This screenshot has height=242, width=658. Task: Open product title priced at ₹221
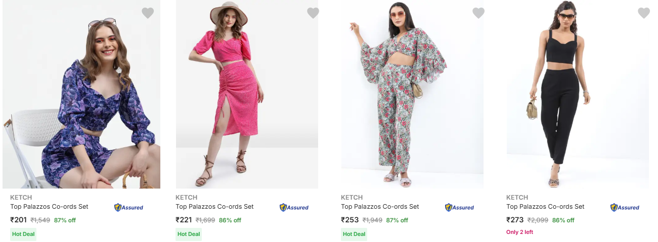click(214, 207)
